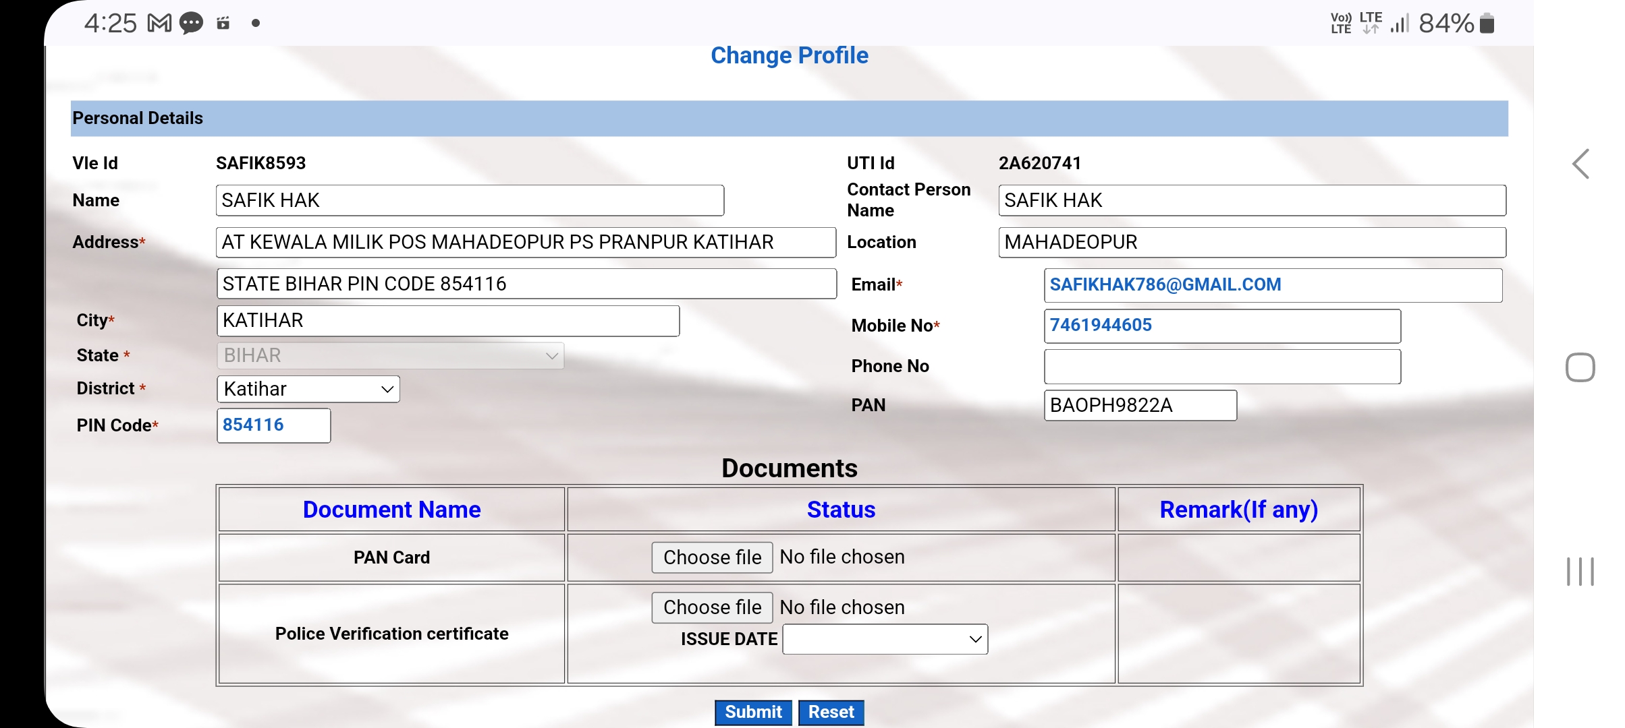This screenshot has width=1625, height=728.
Task: Choose file for PAN Card document
Action: click(712, 557)
